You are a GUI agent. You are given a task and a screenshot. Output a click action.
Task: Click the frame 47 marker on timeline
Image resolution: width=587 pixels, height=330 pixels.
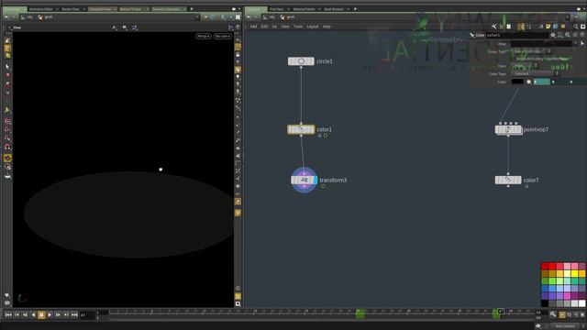coord(501,312)
